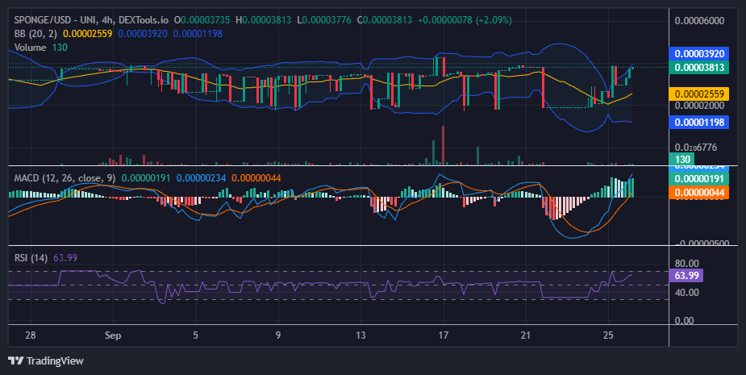Click the 0.00006000 price scale value
746x375 pixels.
pyautogui.click(x=699, y=20)
